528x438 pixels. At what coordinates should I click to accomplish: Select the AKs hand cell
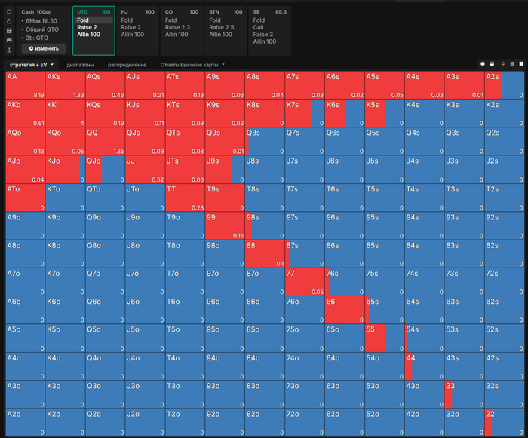(x=66, y=85)
